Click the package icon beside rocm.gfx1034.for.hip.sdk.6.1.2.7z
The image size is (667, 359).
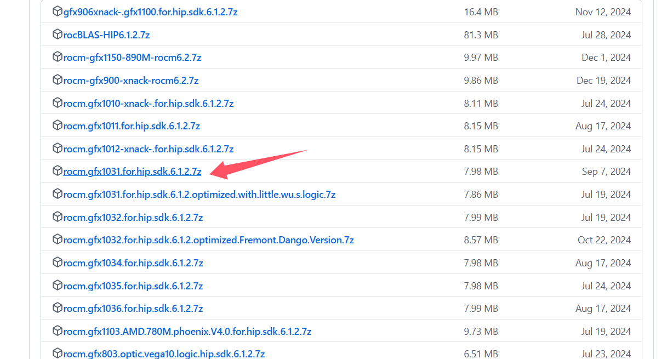[57, 263]
